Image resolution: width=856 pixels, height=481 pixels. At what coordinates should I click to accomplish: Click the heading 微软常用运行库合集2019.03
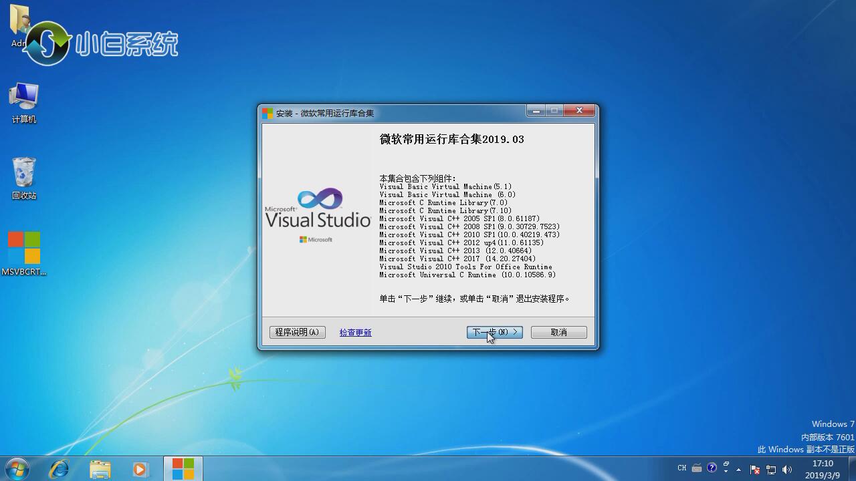[x=451, y=139]
